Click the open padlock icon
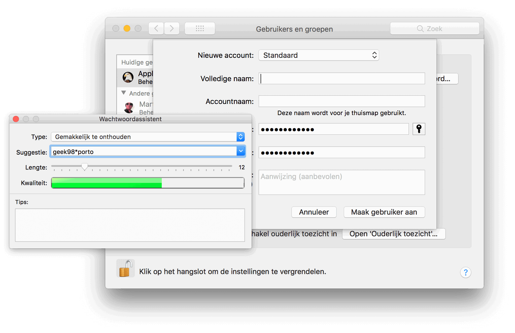Screen dimensions: 515x333 coord(126,268)
